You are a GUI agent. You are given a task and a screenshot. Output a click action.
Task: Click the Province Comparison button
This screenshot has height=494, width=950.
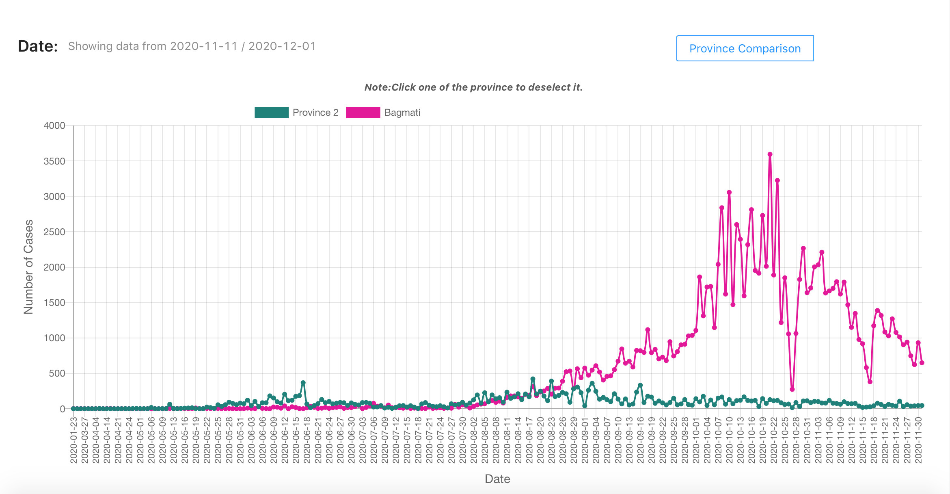pos(745,48)
